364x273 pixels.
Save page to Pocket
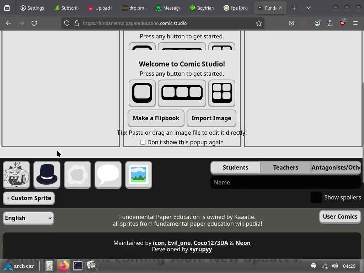tap(291, 23)
